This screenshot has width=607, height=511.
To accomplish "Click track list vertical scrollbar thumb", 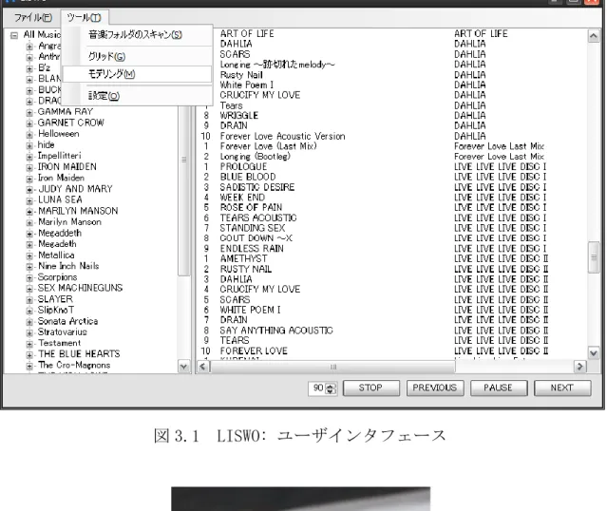I will coord(594,257).
